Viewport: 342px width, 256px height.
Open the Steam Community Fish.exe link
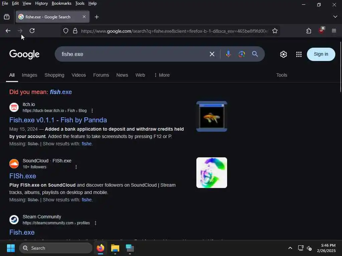tap(22, 232)
